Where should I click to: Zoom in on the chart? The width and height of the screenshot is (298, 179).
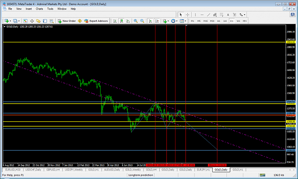tap(135, 21)
